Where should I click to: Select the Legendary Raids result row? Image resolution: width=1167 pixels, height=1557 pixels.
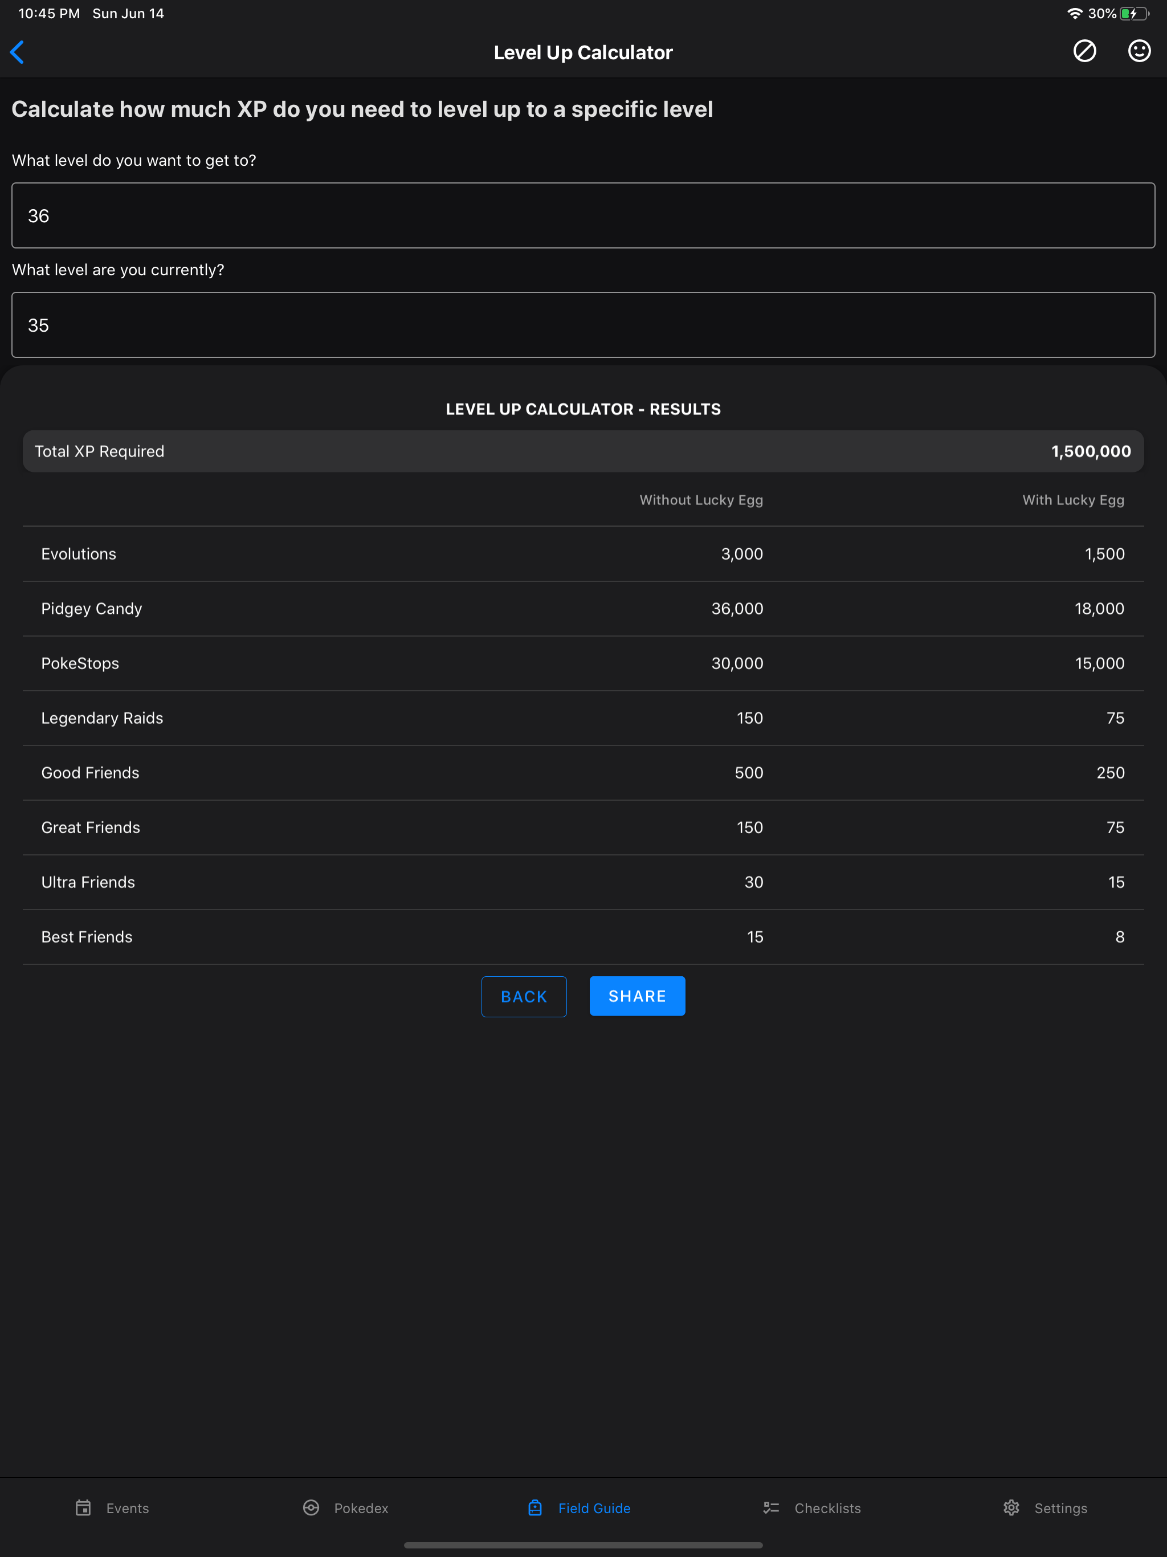coord(583,718)
